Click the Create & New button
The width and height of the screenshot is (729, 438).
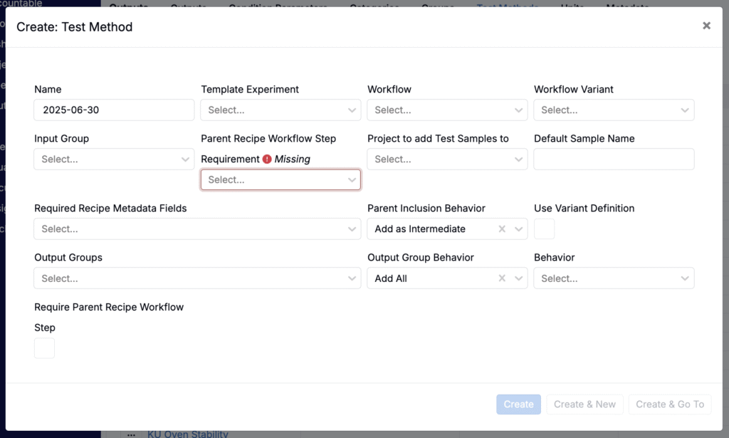click(x=584, y=405)
